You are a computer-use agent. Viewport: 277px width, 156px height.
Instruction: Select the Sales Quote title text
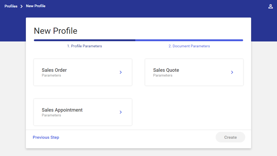[166, 70]
